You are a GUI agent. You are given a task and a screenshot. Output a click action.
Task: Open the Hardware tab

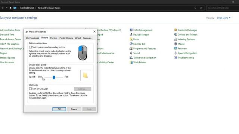(87, 38)
